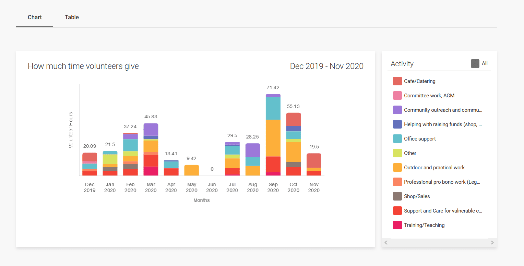Click Support and Care red swatch
Screen dimensions: 524x266
397,211
